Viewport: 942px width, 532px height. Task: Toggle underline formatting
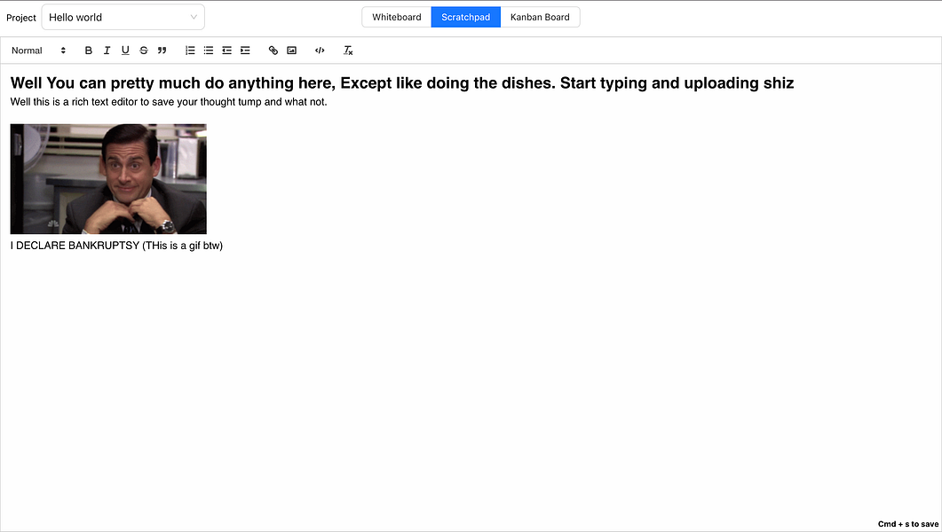[x=125, y=51]
